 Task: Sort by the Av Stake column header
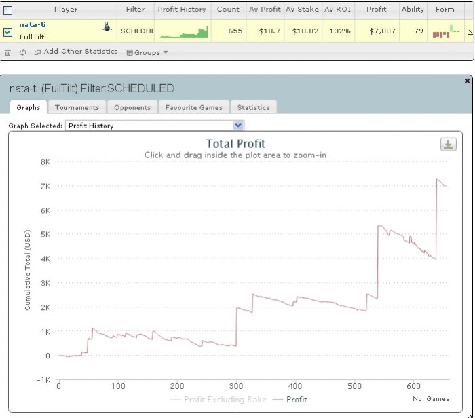(x=303, y=9)
